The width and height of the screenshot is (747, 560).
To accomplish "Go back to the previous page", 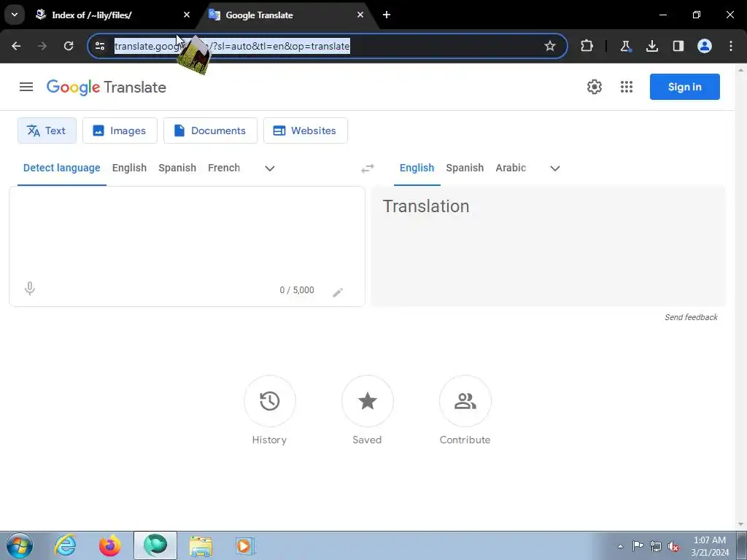I will [16, 46].
